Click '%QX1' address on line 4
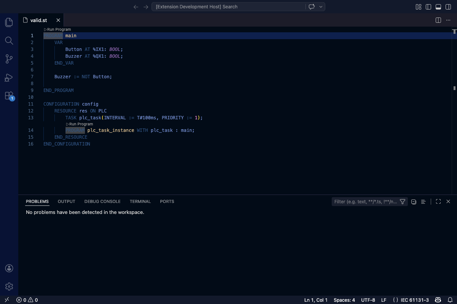 coord(99,56)
